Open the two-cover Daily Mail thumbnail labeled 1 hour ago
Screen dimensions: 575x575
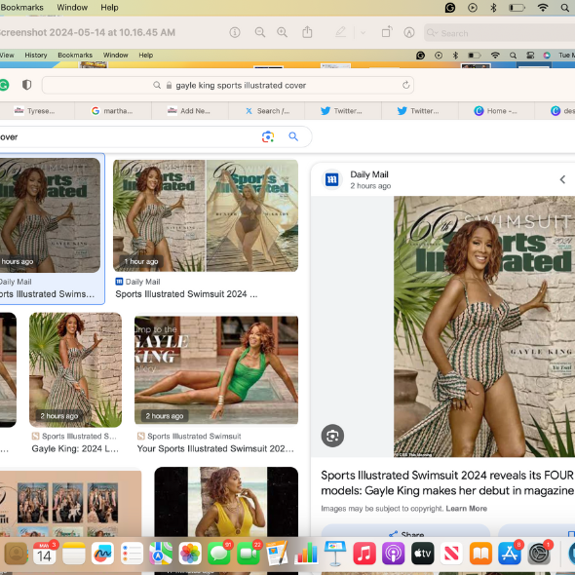(206, 215)
